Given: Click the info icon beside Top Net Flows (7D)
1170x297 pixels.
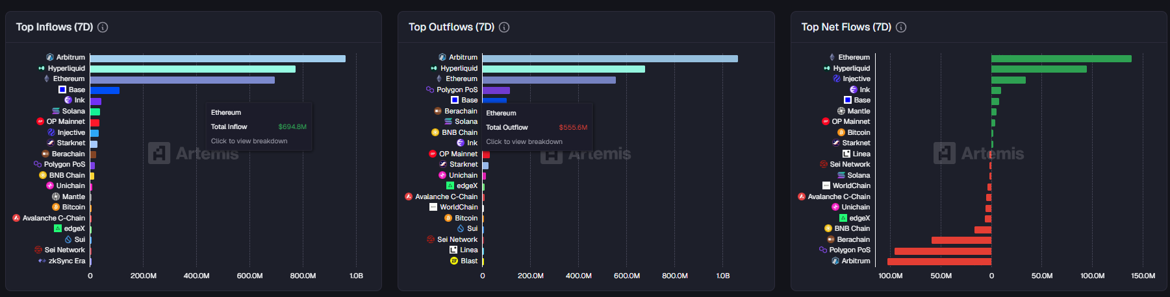Looking at the screenshot, I should click(x=901, y=27).
